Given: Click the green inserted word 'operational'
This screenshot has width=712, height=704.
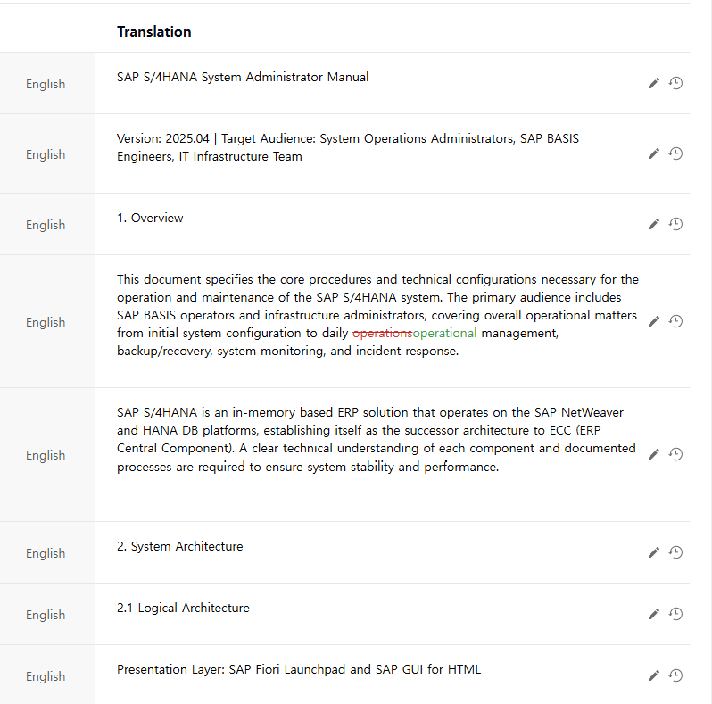Looking at the screenshot, I should point(444,333).
